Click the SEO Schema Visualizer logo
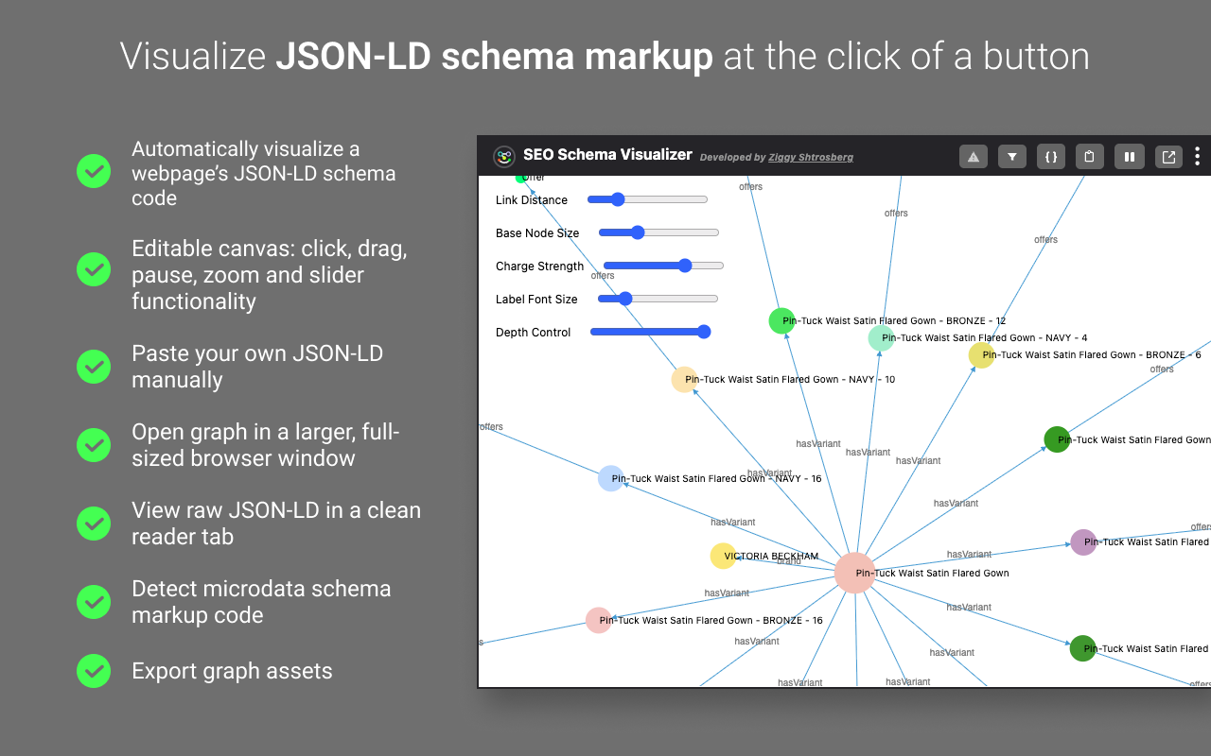The image size is (1211, 756). coord(503,156)
